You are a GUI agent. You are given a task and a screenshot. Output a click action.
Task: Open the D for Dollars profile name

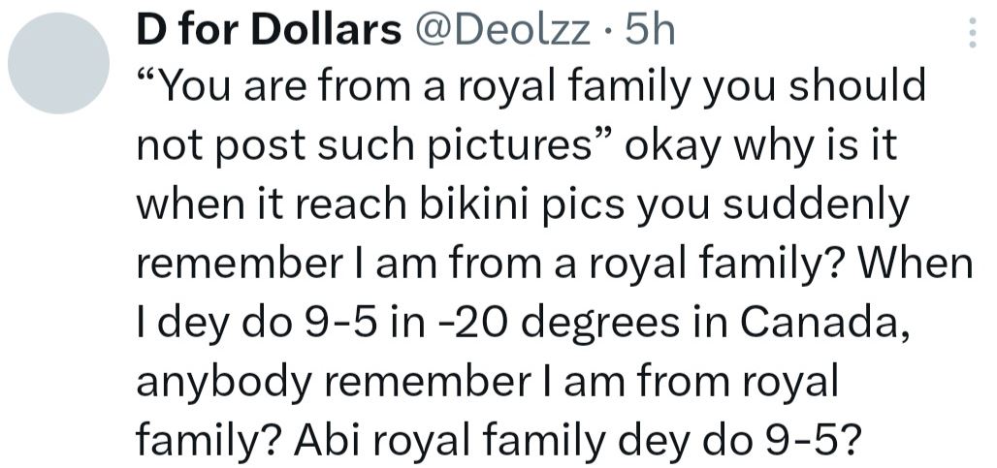269,31
